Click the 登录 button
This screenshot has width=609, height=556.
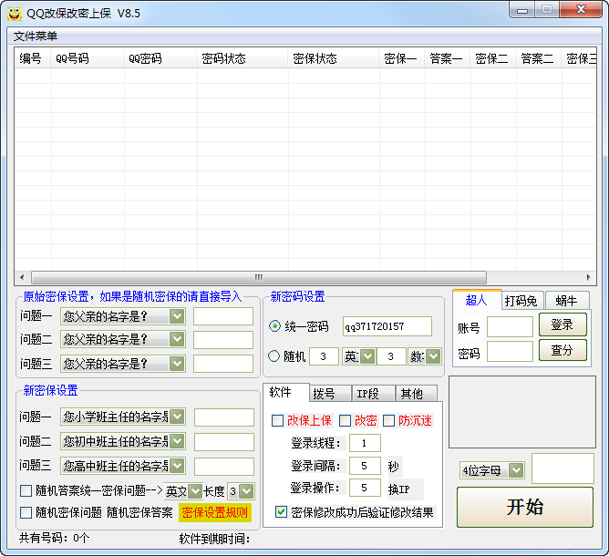[x=563, y=324]
